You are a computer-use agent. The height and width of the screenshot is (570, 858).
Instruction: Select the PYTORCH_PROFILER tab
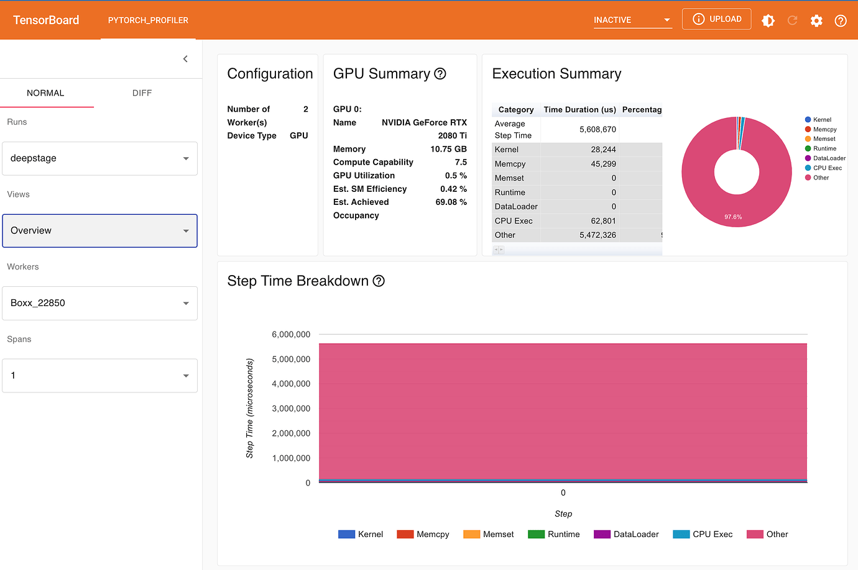(x=148, y=20)
